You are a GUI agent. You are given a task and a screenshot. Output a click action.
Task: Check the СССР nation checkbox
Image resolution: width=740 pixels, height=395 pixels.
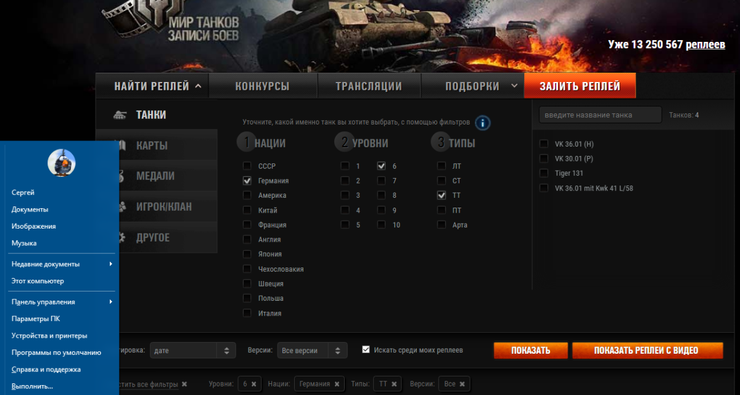pyautogui.click(x=247, y=166)
